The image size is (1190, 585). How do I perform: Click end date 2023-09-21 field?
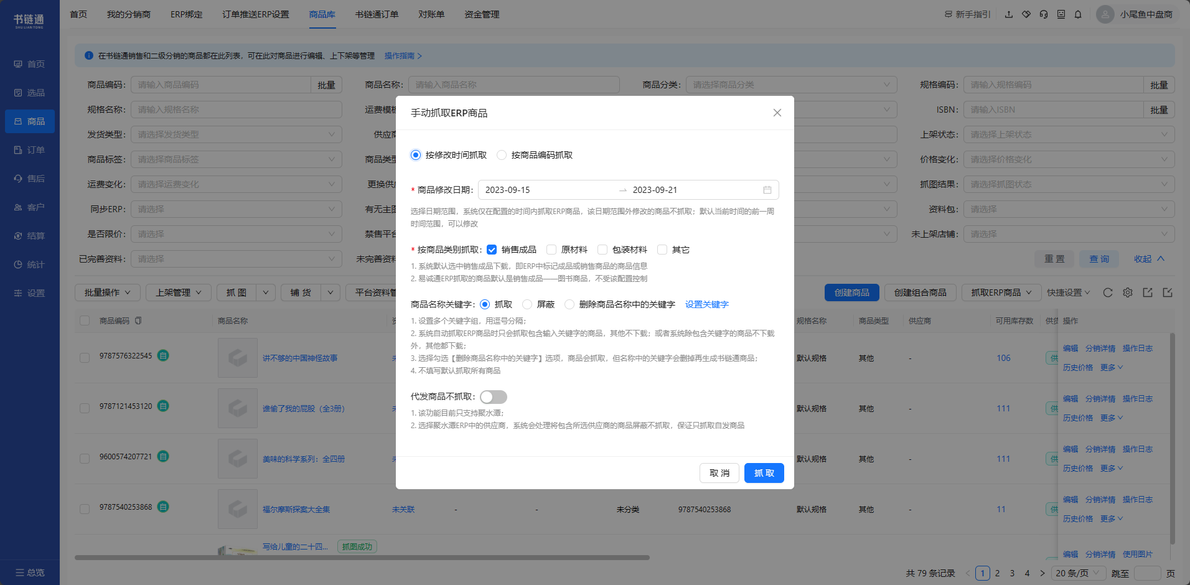691,190
